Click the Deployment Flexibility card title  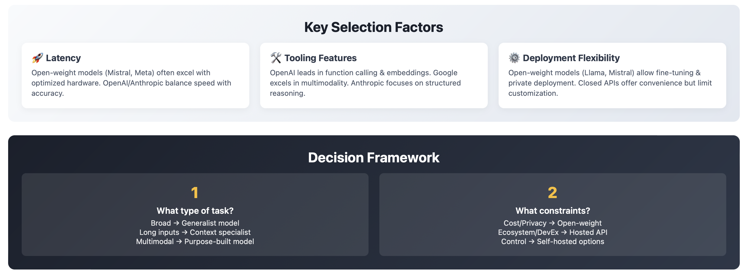(x=571, y=58)
